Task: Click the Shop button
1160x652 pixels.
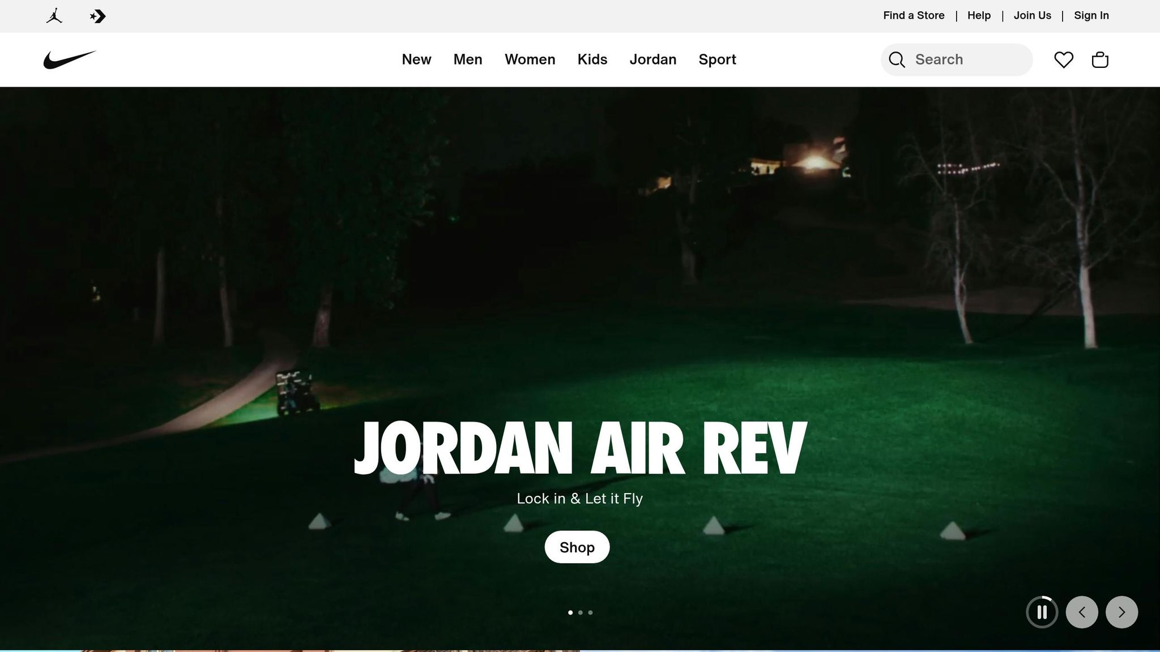Action: [577, 547]
